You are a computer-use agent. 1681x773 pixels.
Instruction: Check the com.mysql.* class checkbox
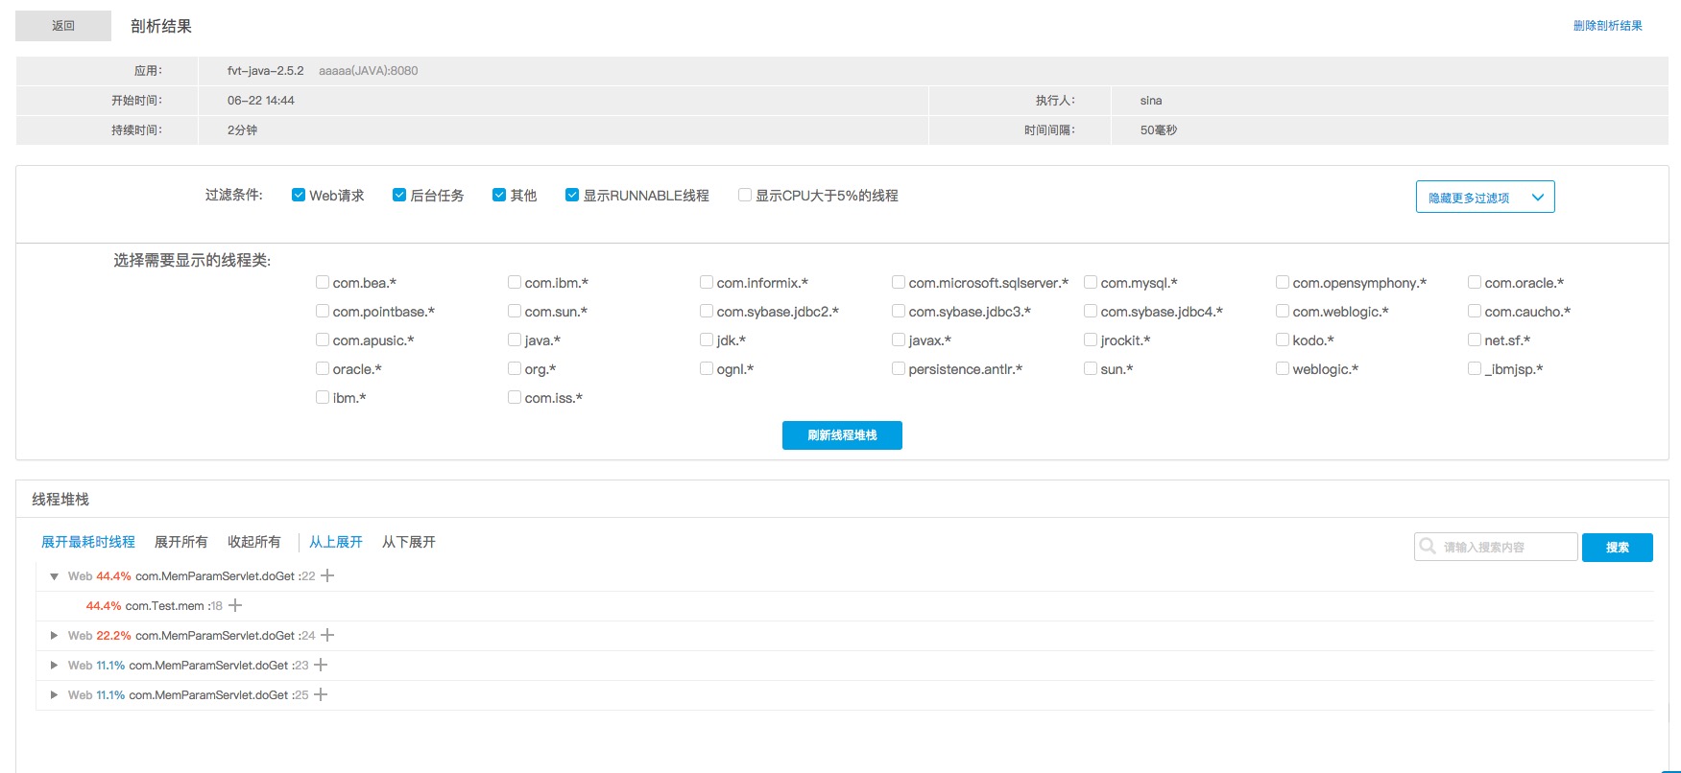pos(1091,282)
